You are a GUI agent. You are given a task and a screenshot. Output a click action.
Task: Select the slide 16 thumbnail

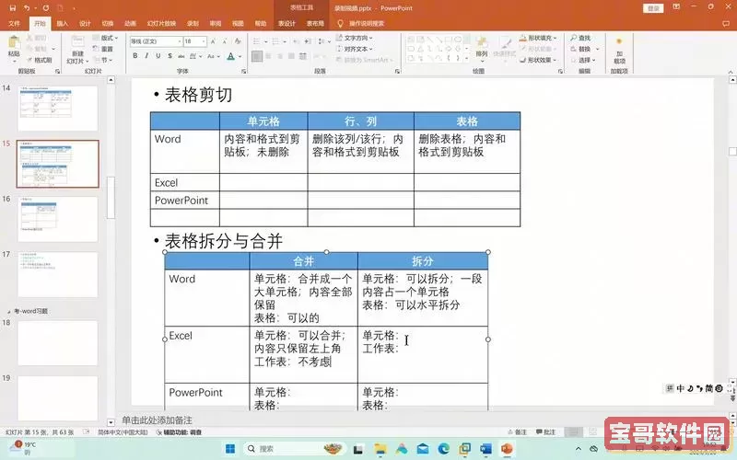58,219
